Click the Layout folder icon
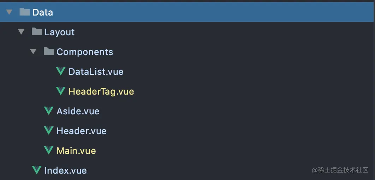375x180 pixels. [x=36, y=32]
